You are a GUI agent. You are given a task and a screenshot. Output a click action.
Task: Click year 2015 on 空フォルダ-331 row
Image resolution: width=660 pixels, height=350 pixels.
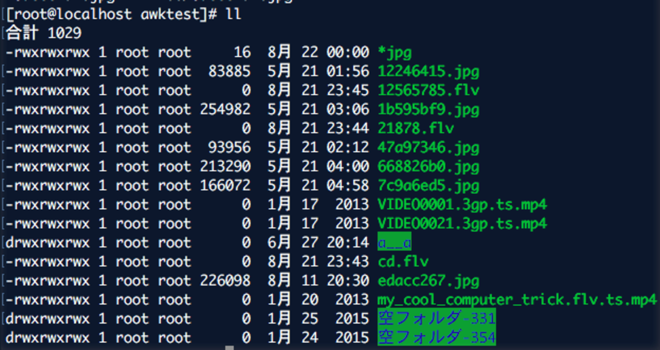pyautogui.click(x=352, y=319)
